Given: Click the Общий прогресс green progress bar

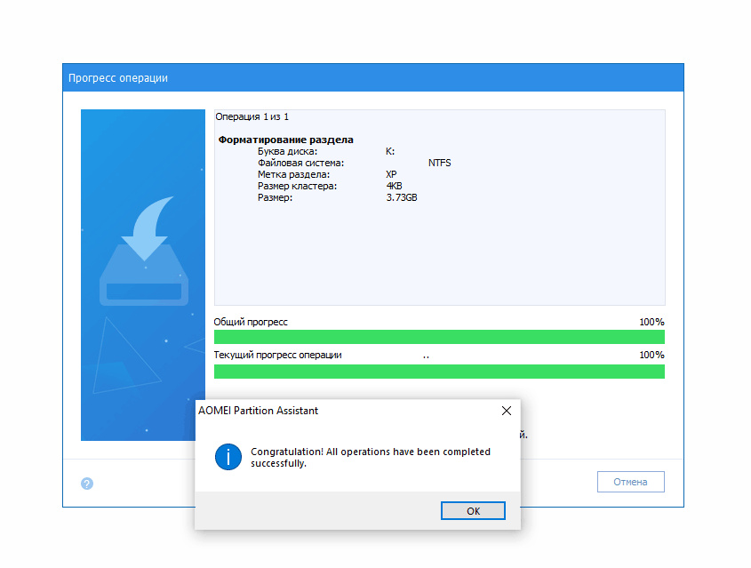Looking at the screenshot, I should (439, 337).
